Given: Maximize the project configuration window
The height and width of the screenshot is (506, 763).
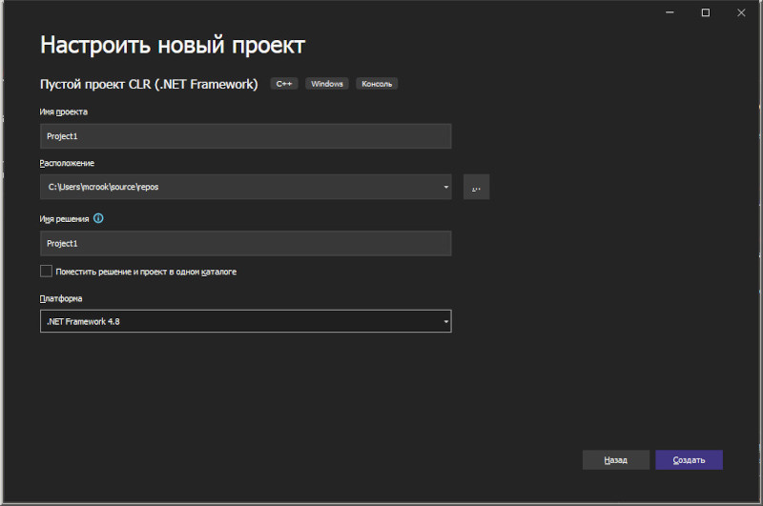Looking at the screenshot, I should 705,12.
